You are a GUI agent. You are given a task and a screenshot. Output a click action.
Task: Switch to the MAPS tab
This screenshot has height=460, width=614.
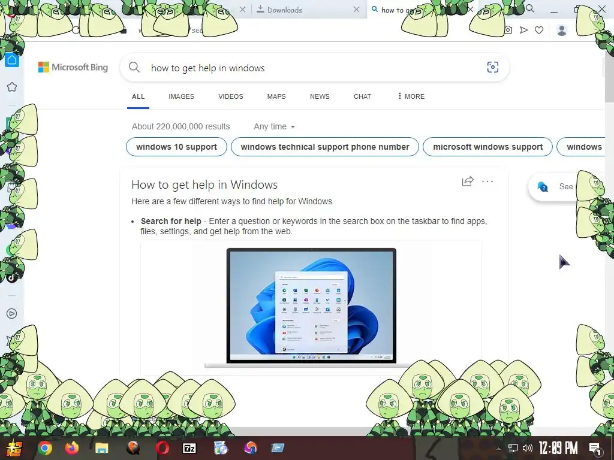[276, 96]
